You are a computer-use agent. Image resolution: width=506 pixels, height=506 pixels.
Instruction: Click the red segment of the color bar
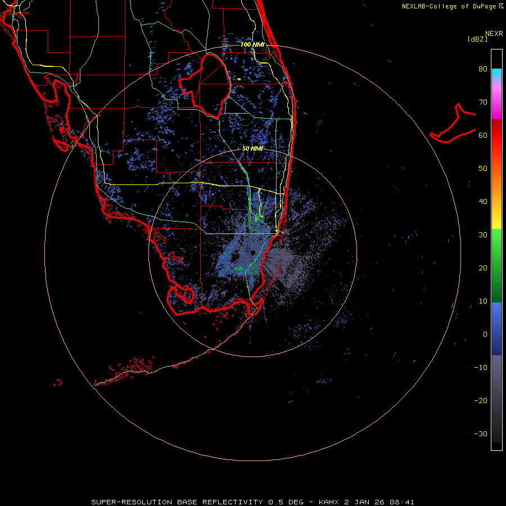(x=496, y=135)
